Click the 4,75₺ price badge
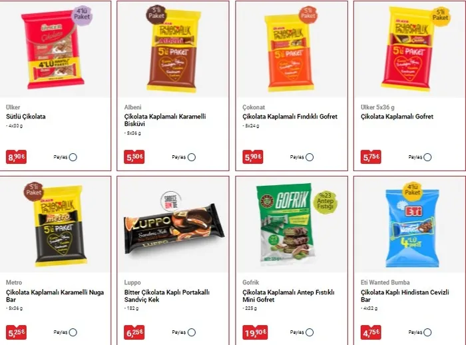466x345 pixels. pyautogui.click(x=371, y=332)
